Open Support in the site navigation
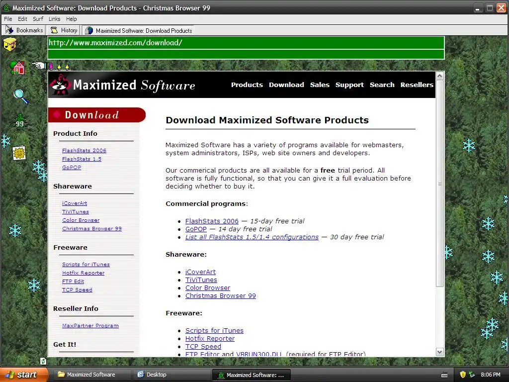Screen dimensions: 509x382 349,85
